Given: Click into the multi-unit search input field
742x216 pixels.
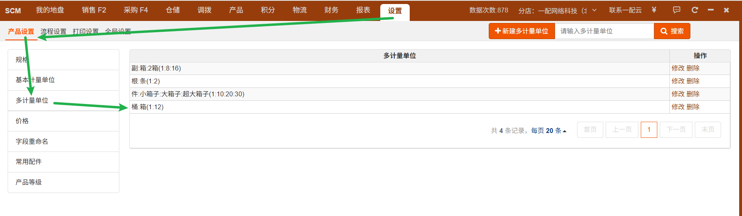Looking at the screenshot, I should tap(604, 31).
